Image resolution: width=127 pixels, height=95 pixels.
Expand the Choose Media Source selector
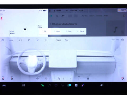[x=64, y=24]
